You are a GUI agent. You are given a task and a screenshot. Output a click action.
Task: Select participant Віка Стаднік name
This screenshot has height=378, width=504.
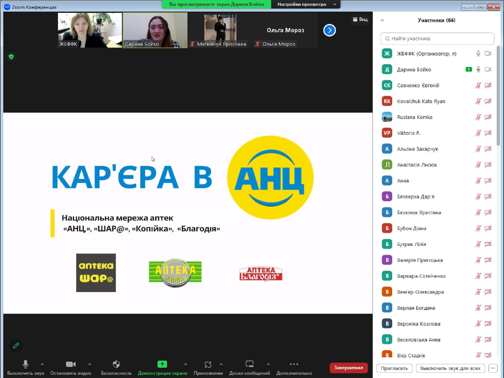411,355
